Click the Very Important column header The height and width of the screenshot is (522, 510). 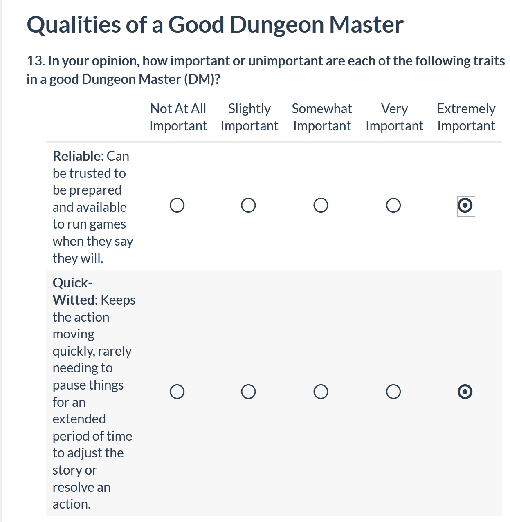tap(394, 117)
